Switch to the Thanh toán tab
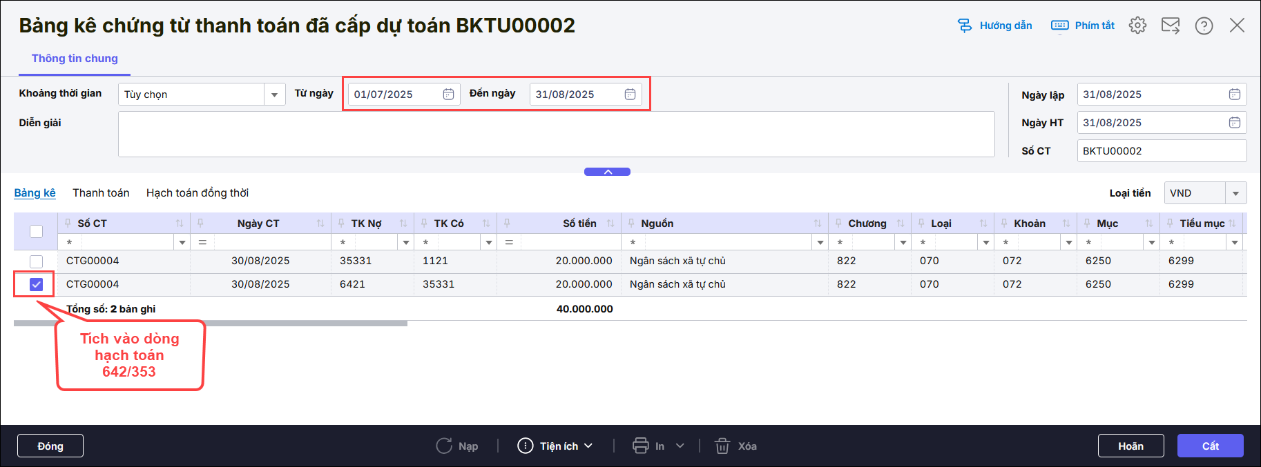 tap(101, 193)
